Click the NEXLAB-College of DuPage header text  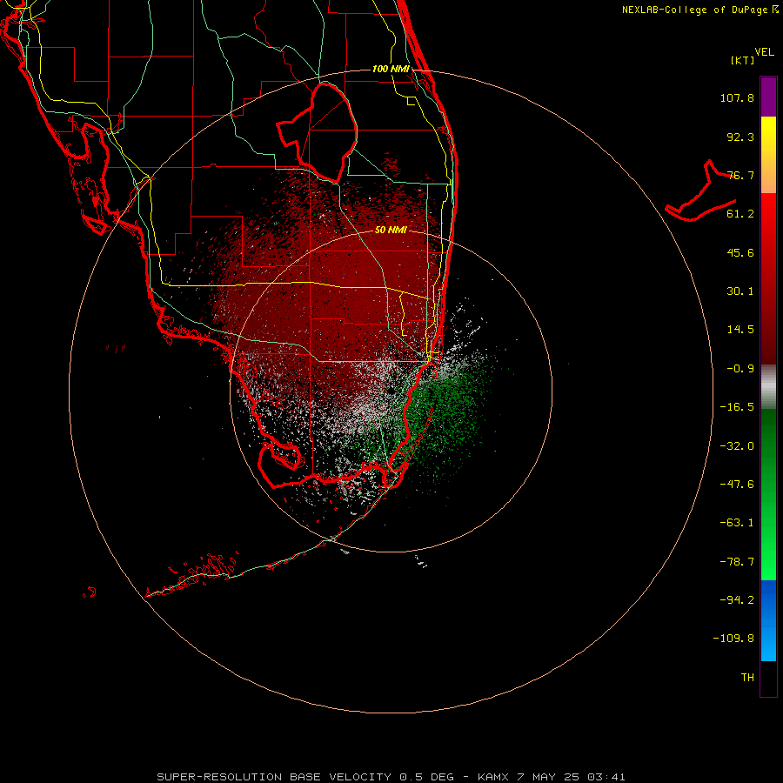click(700, 10)
